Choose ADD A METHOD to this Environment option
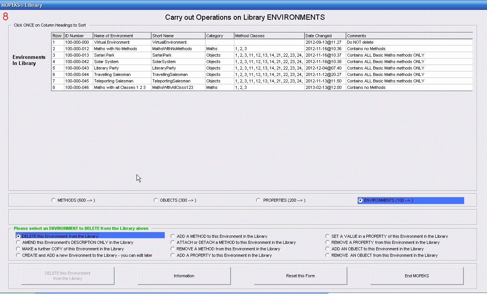487x294 pixels. (x=173, y=236)
